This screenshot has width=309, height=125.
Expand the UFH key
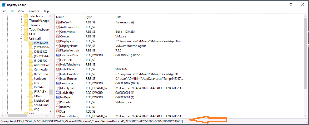(21, 34)
